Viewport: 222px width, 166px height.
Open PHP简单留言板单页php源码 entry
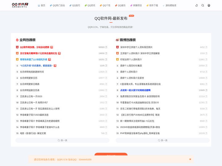(x=140, y=133)
